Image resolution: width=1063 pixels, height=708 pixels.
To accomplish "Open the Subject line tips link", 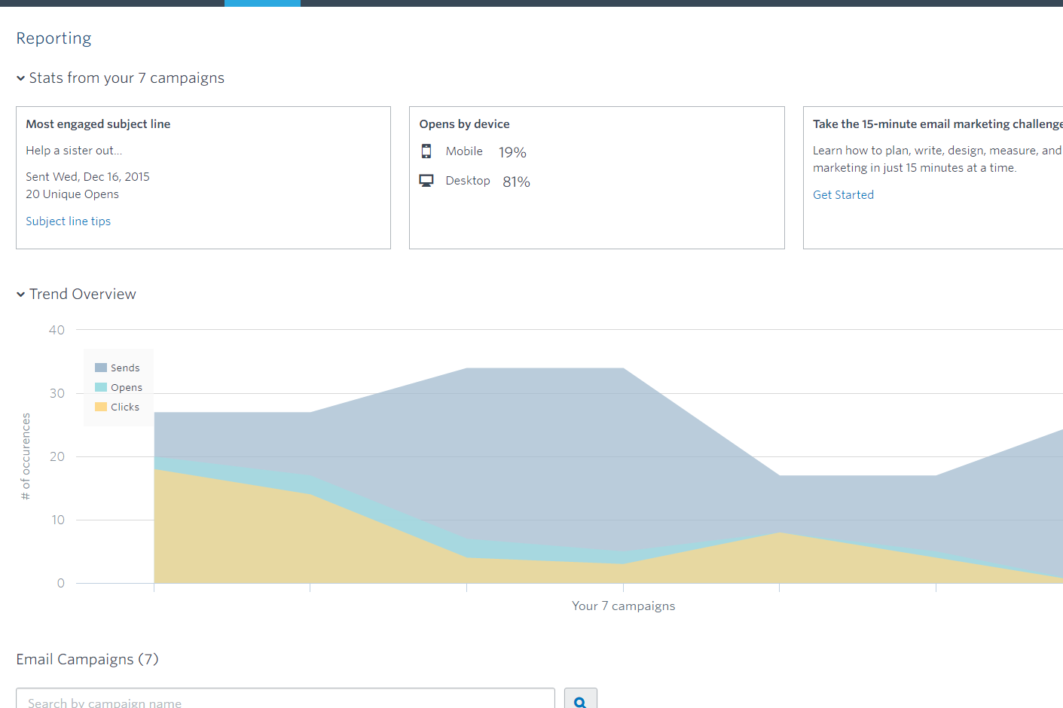I will (x=68, y=221).
